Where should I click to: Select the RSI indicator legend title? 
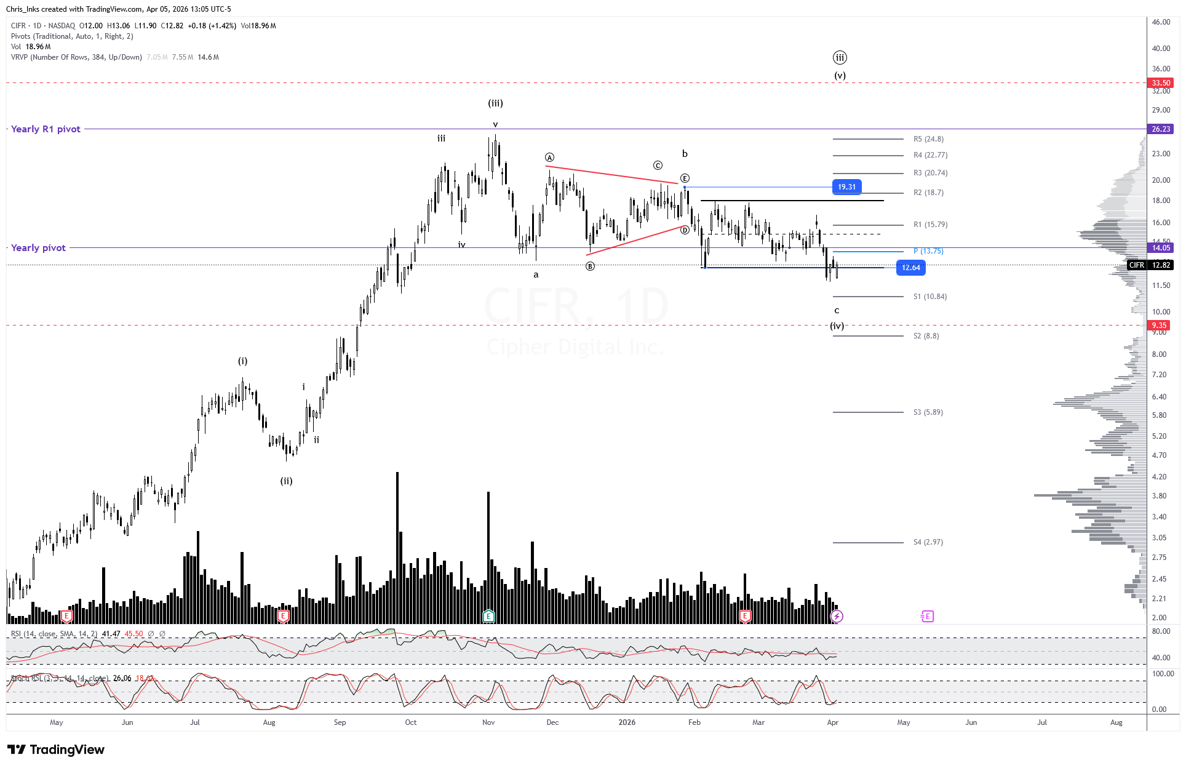54,634
